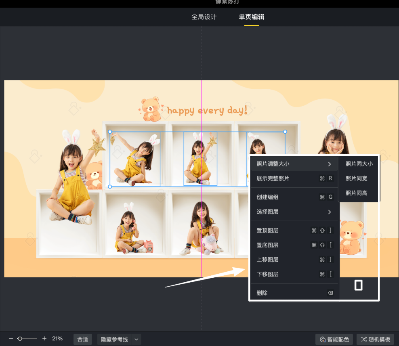Choose 创建编组 in the context menu

point(294,197)
